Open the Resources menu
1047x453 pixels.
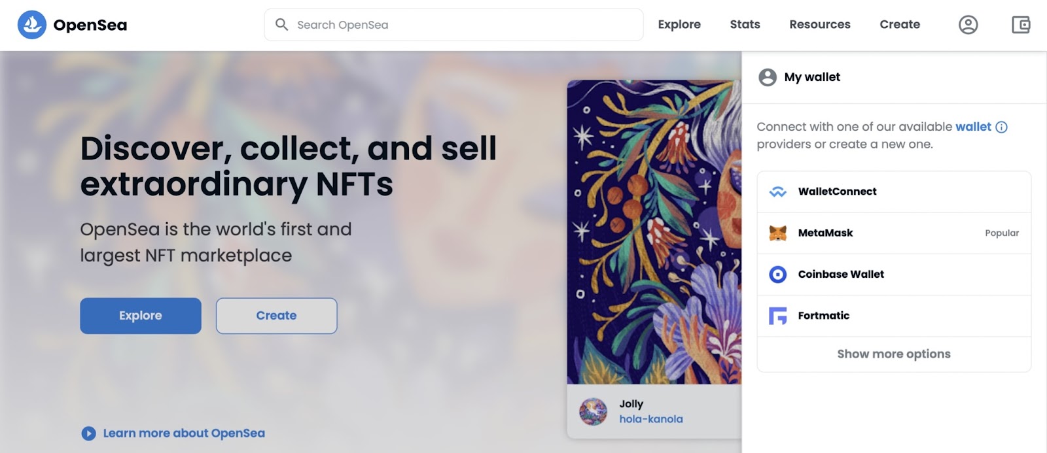tap(820, 24)
